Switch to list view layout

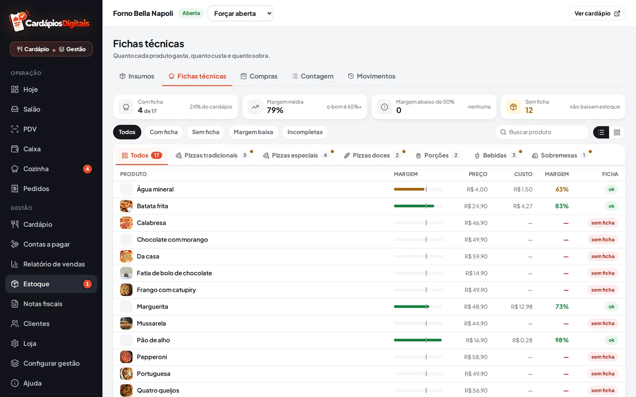601,132
